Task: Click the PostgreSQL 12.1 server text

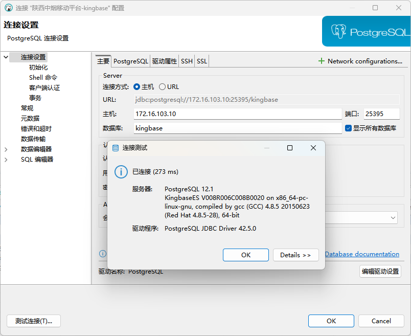Action: (189, 189)
